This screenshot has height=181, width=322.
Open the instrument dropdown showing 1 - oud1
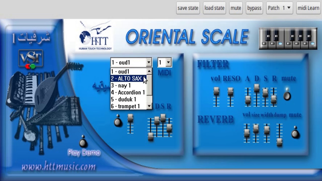click(131, 62)
